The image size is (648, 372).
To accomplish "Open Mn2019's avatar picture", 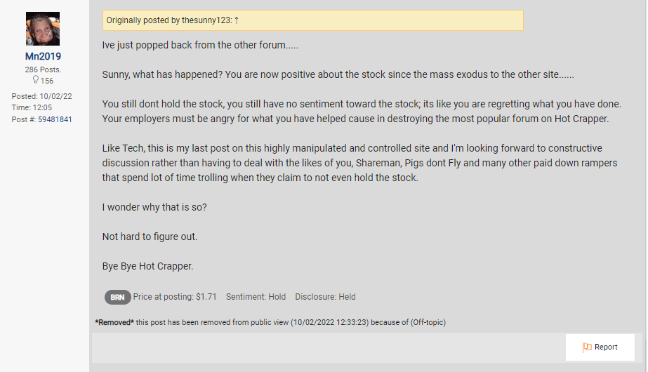I will point(43,29).
